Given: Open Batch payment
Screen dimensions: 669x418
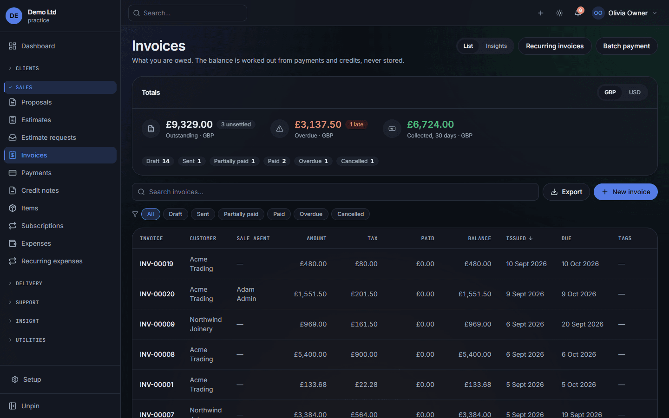Looking at the screenshot, I should (x=626, y=46).
